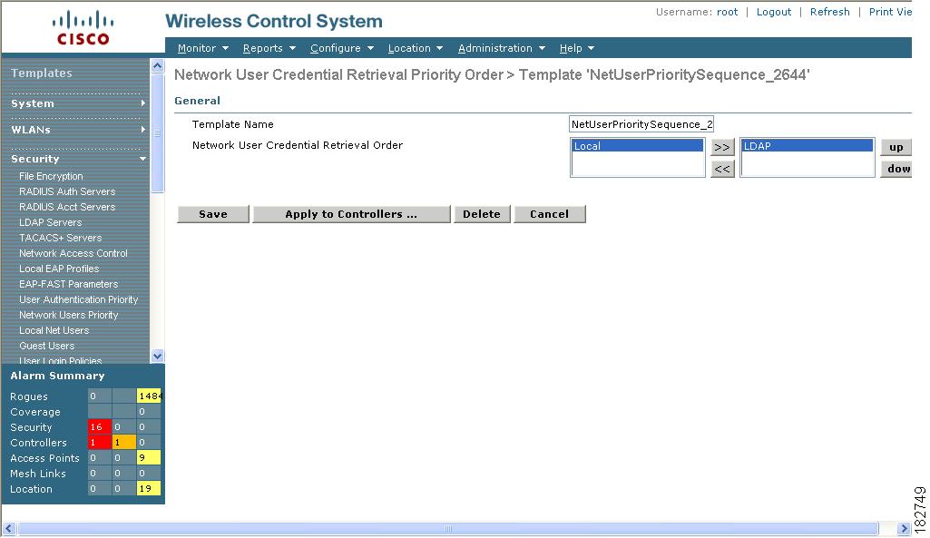Click Location minor alarm count 19
Viewport: 930px width, 538px height.
coord(148,489)
